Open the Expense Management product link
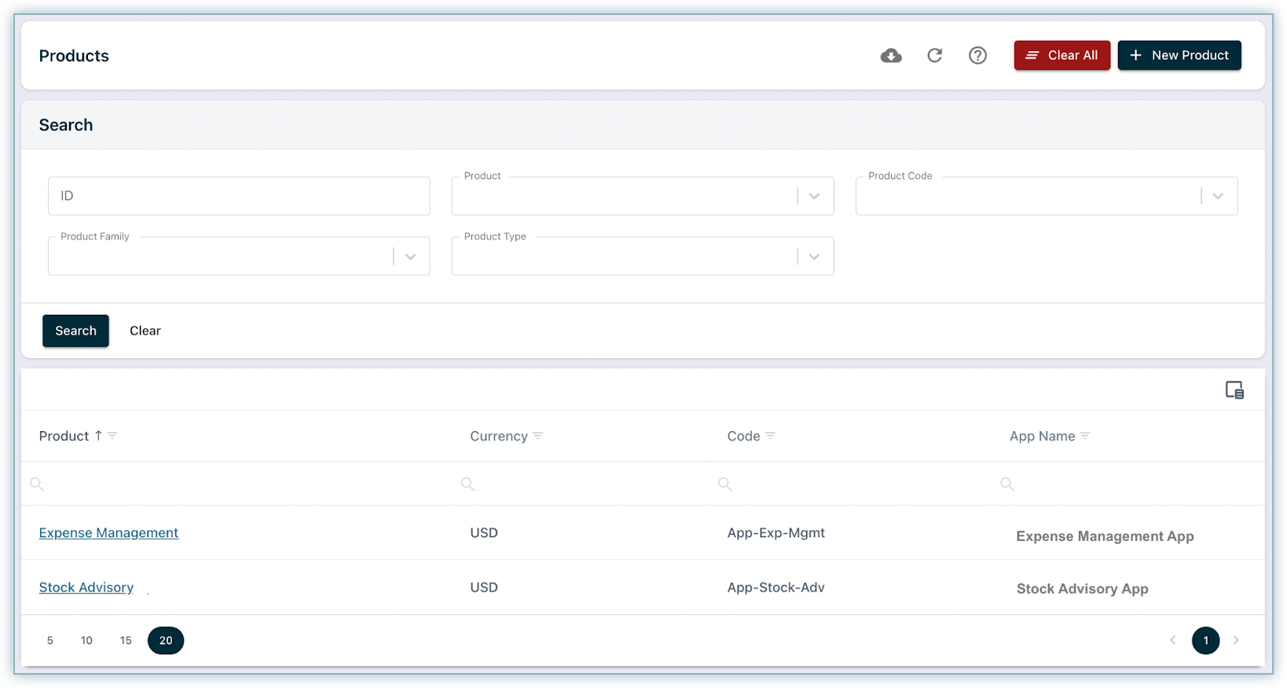The image size is (1287, 688). pyautogui.click(x=108, y=532)
